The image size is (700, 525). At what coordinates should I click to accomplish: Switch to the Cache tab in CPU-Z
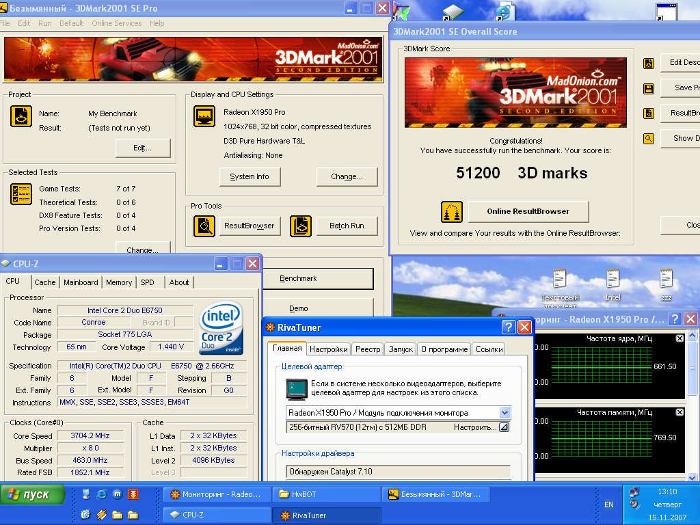tap(44, 282)
